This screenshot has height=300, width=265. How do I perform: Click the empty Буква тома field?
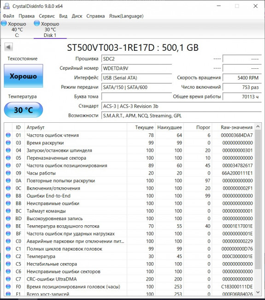pos(136,96)
